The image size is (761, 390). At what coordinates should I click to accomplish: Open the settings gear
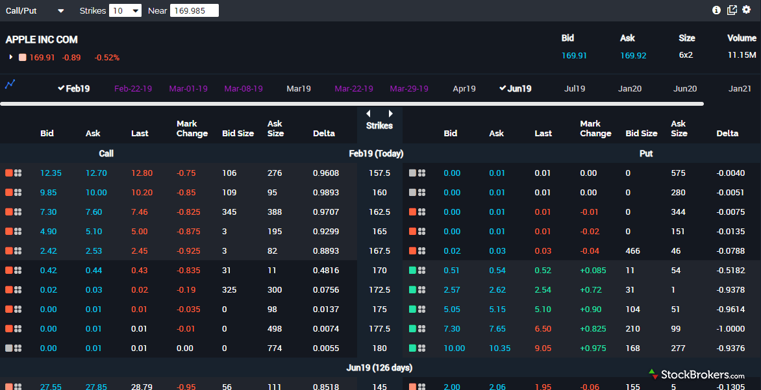click(x=747, y=10)
